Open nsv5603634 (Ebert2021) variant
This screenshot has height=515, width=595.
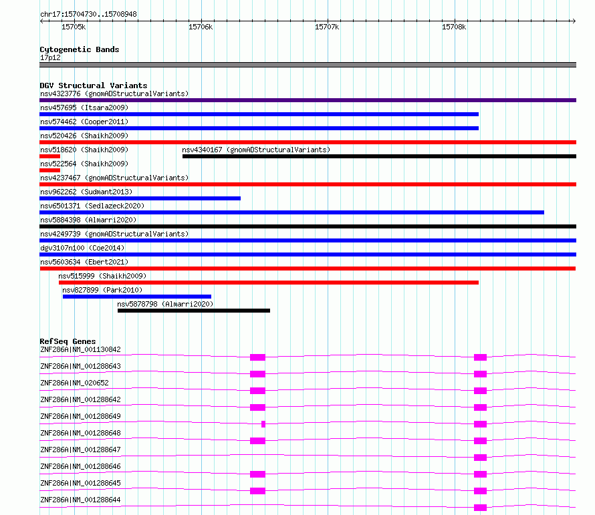coord(84,262)
